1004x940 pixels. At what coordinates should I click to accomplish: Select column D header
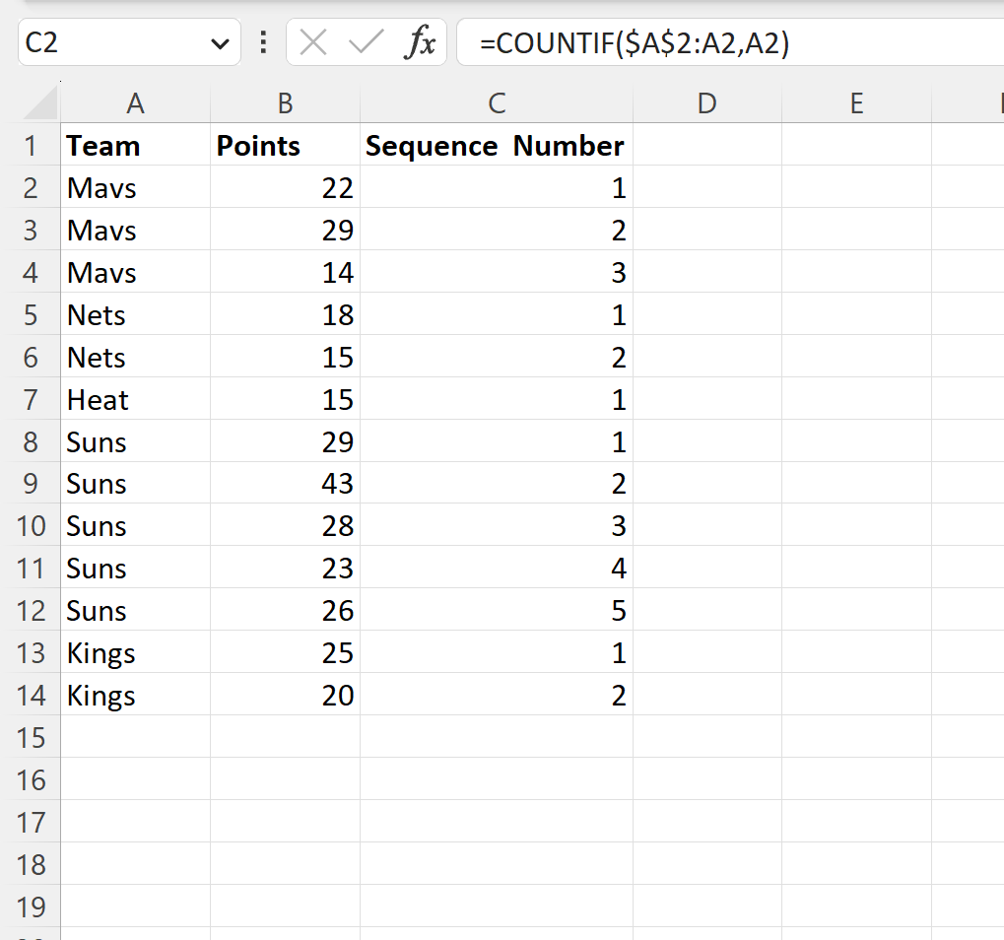706,102
